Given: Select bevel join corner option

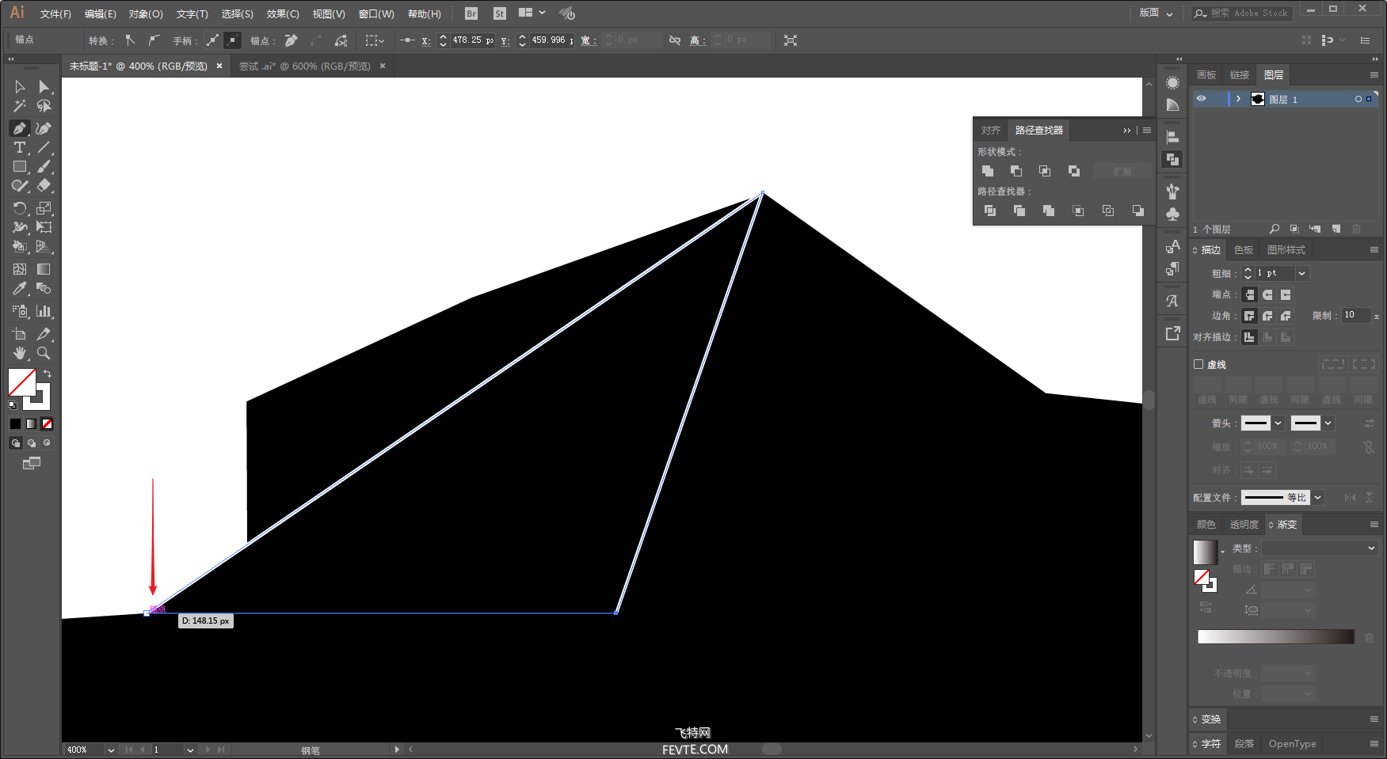Looking at the screenshot, I should click(x=1286, y=316).
